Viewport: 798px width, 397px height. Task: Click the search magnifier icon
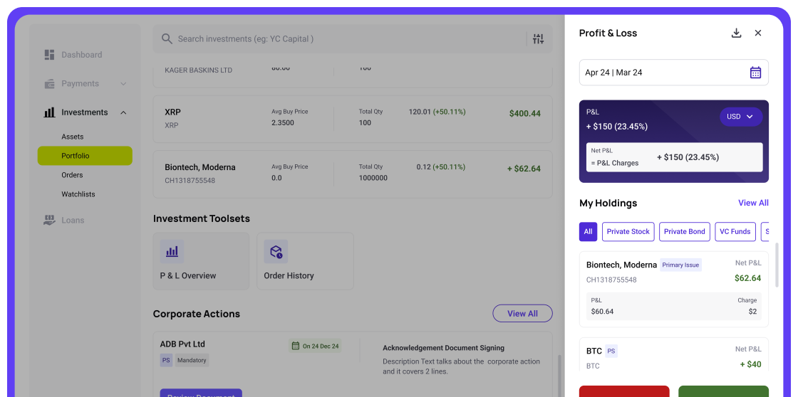[167, 38]
